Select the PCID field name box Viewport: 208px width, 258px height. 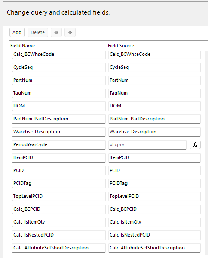point(59,171)
